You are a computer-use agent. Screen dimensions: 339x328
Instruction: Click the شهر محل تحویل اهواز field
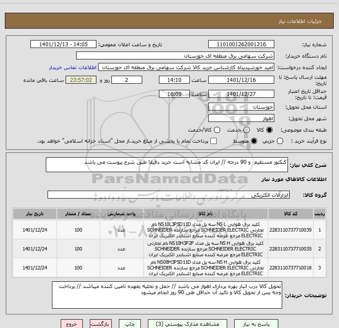(241, 118)
